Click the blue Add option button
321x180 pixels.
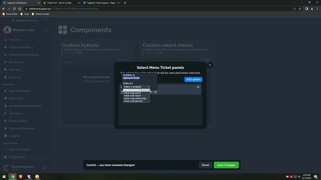point(193,79)
